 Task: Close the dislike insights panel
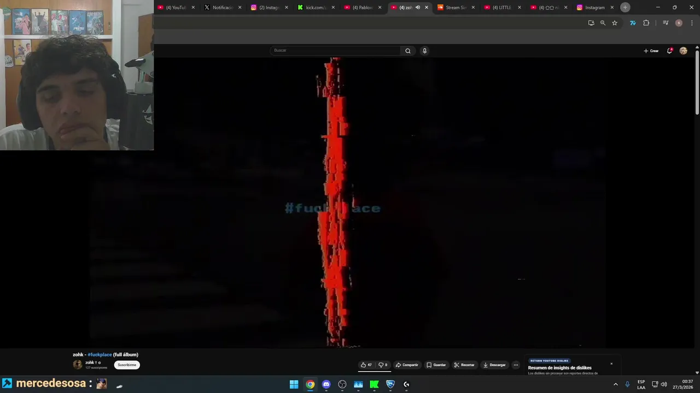611,364
